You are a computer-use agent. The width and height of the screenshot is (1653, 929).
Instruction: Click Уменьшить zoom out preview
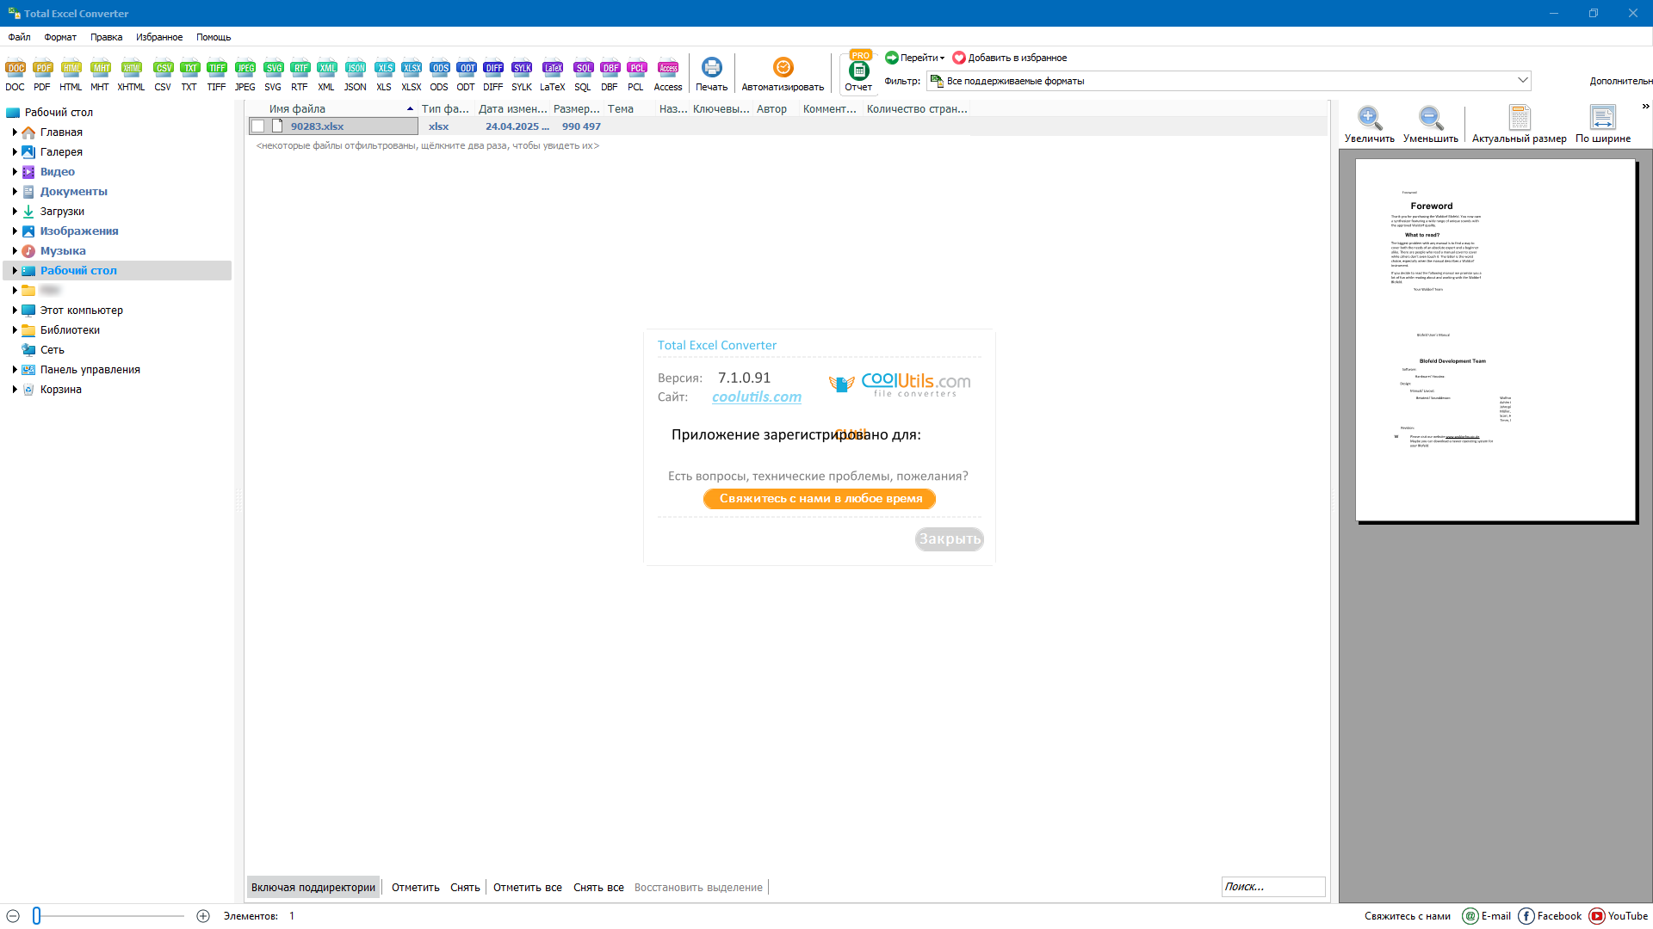(x=1431, y=124)
